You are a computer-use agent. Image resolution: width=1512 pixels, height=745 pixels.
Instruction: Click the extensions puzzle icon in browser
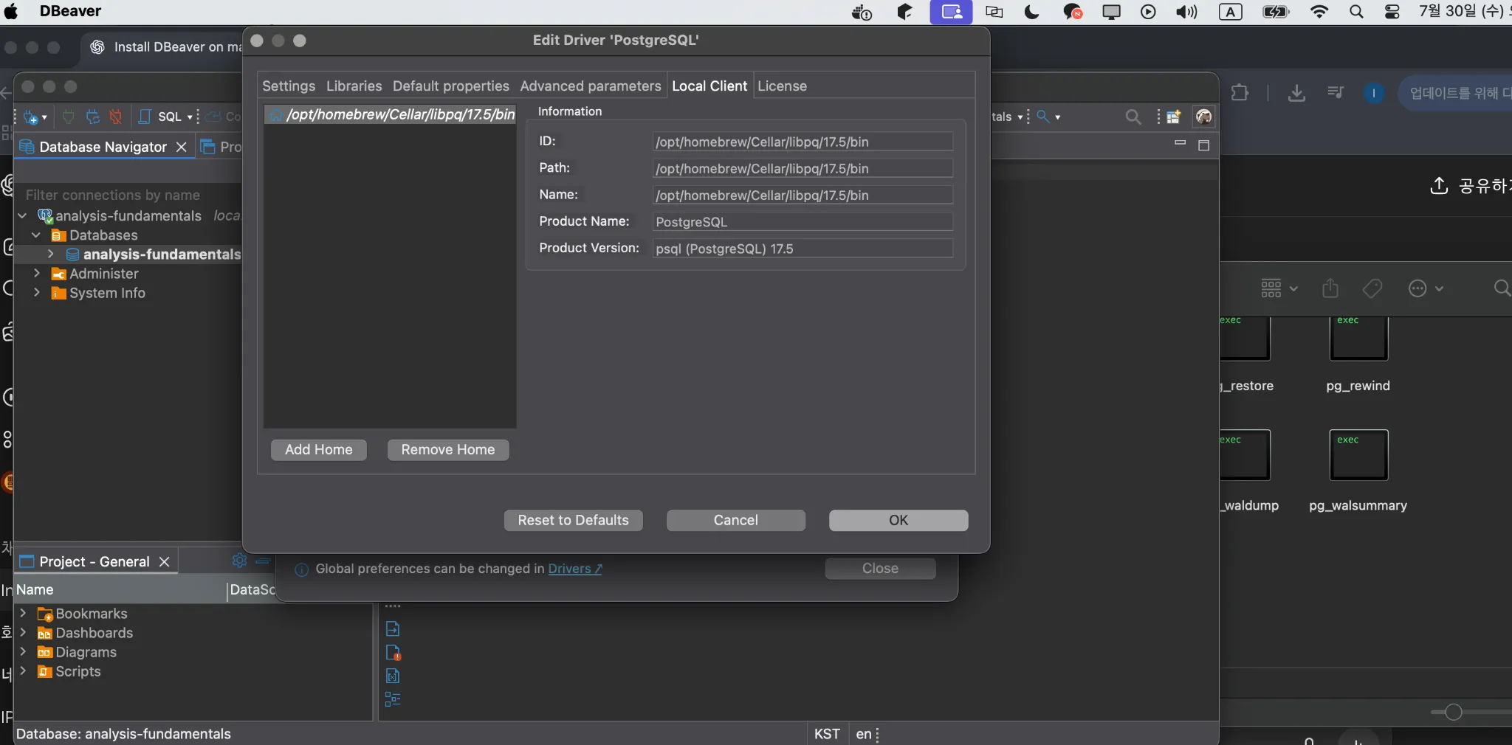pyautogui.click(x=1240, y=93)
